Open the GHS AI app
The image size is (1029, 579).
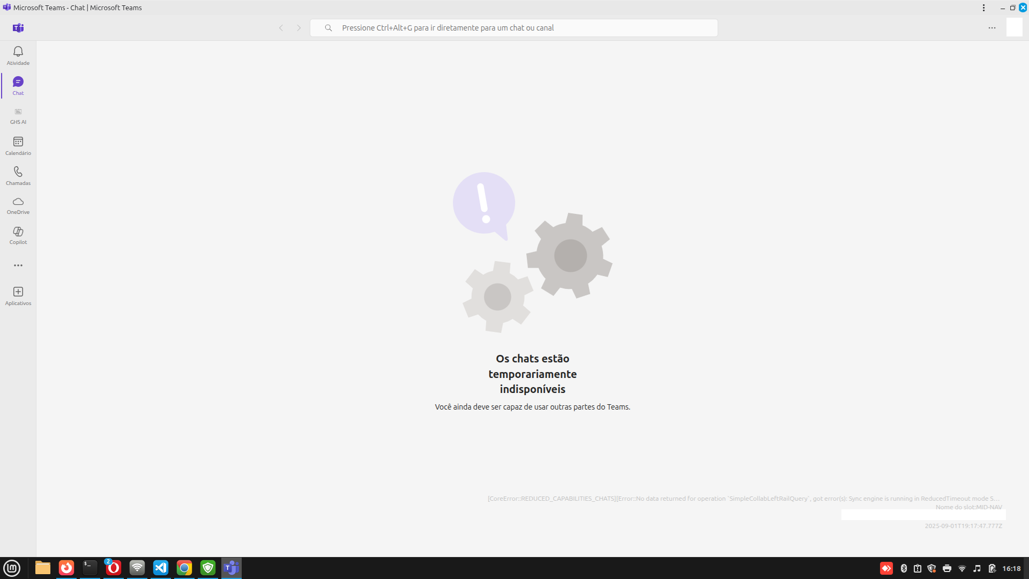tap(18, 115)
